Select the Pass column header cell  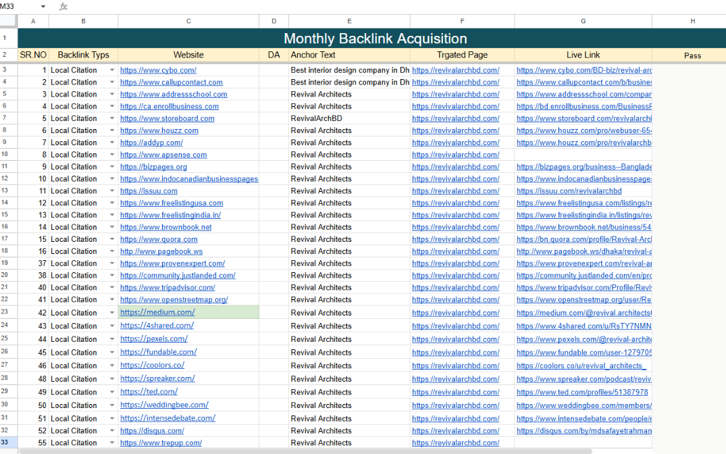[x=692, y=55]
